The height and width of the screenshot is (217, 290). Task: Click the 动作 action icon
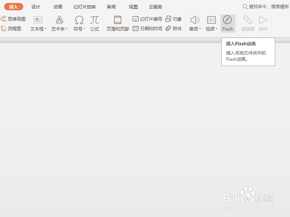point(263,20)
